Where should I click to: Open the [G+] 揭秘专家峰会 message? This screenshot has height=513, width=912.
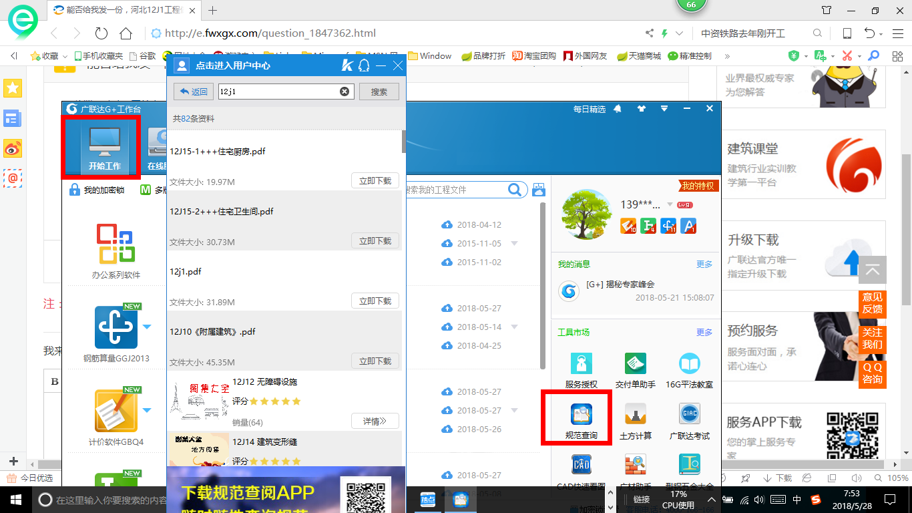pyautogui.click(x=620, y=284)
